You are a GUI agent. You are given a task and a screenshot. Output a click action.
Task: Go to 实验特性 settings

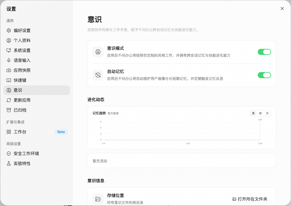[x=37, y=163]
